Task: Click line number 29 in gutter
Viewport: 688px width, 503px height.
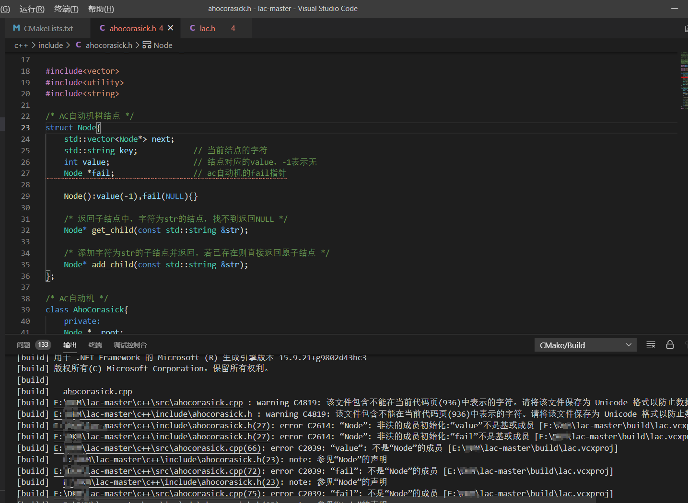Action: [25, 196]
